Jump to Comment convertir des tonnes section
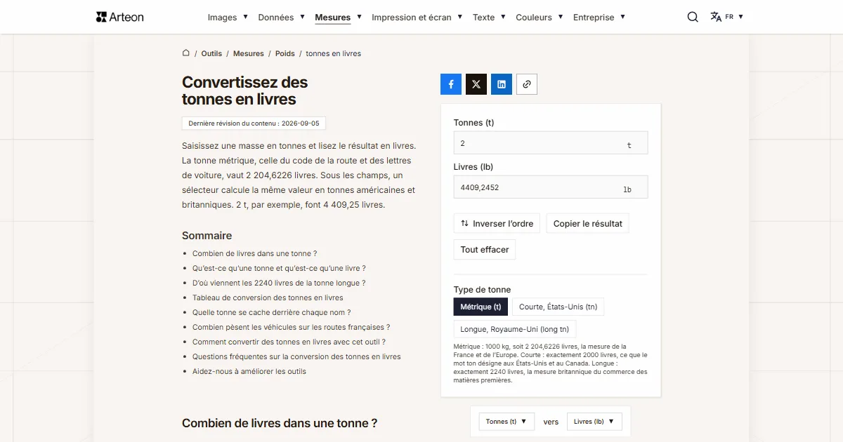The image size is (843, 442). [289, 342]
